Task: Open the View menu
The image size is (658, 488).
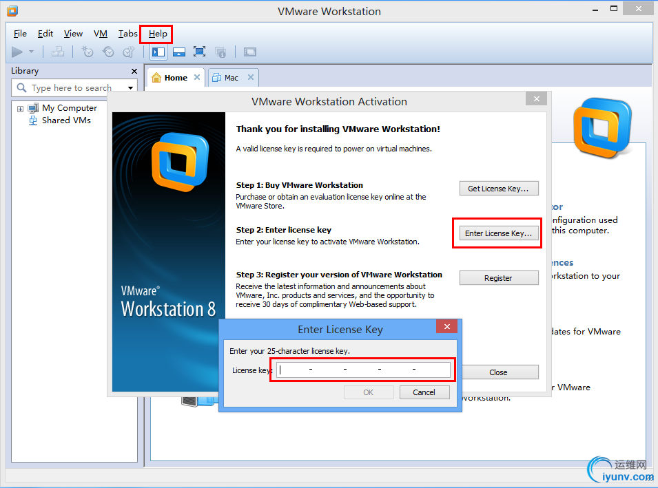Action: pos(73,34)
